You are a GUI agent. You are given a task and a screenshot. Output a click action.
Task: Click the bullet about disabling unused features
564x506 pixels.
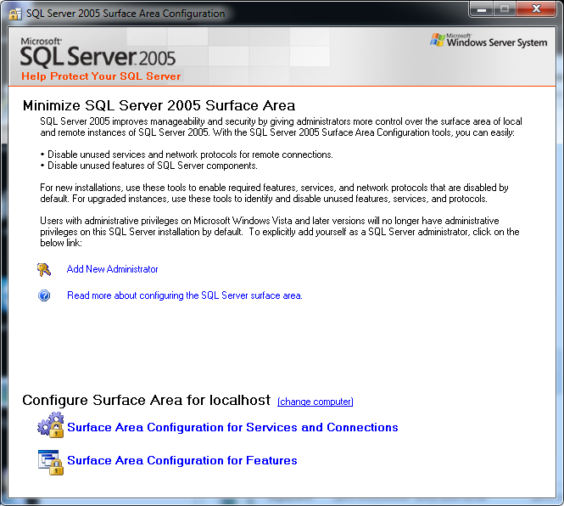pyautogui.click(x=149, y=166)
